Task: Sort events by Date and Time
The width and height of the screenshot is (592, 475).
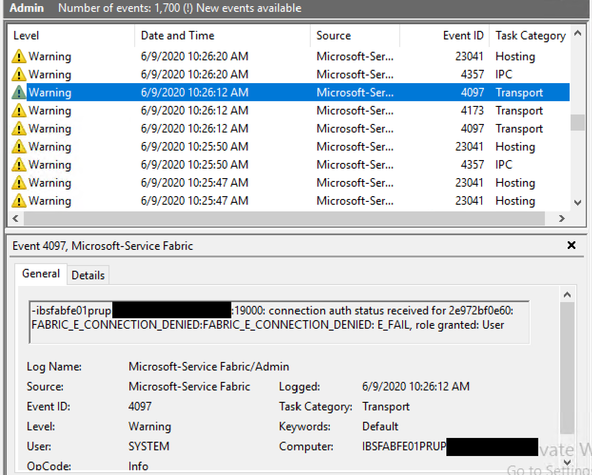Action: coord(177,35)
